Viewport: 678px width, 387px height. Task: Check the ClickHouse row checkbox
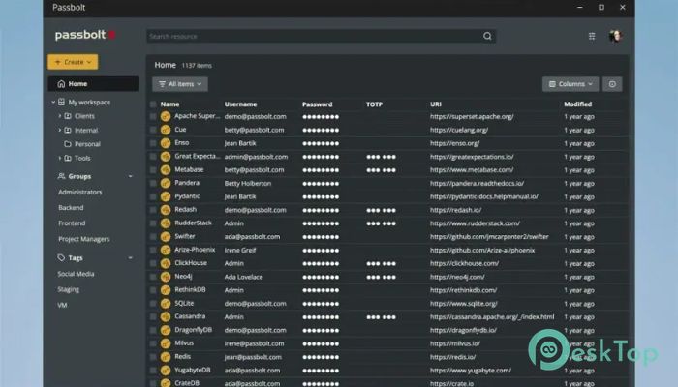point(153,264)
